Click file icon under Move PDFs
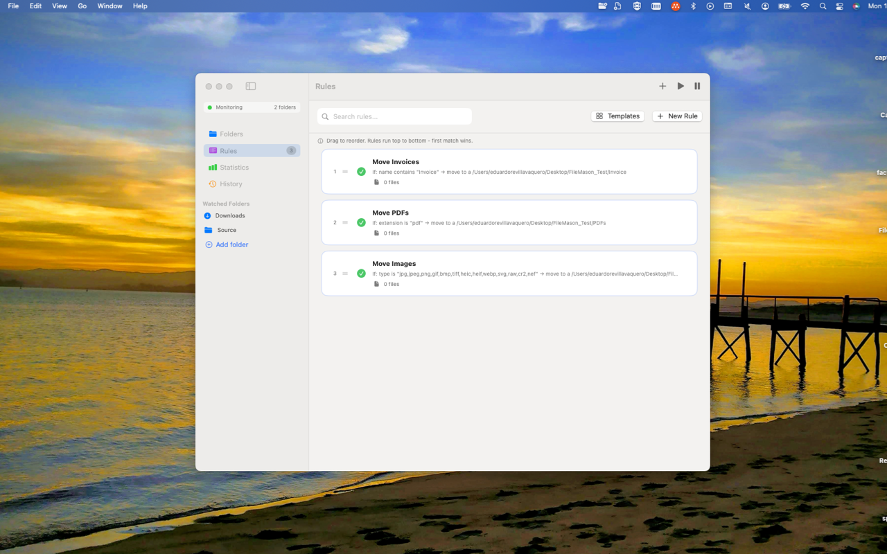The height and width of the screenshot is (554, 887). [x=376, y=233]
